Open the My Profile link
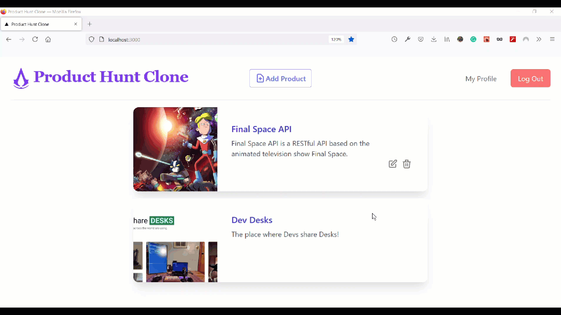This screenshot has width=561, height=315. 481,79
